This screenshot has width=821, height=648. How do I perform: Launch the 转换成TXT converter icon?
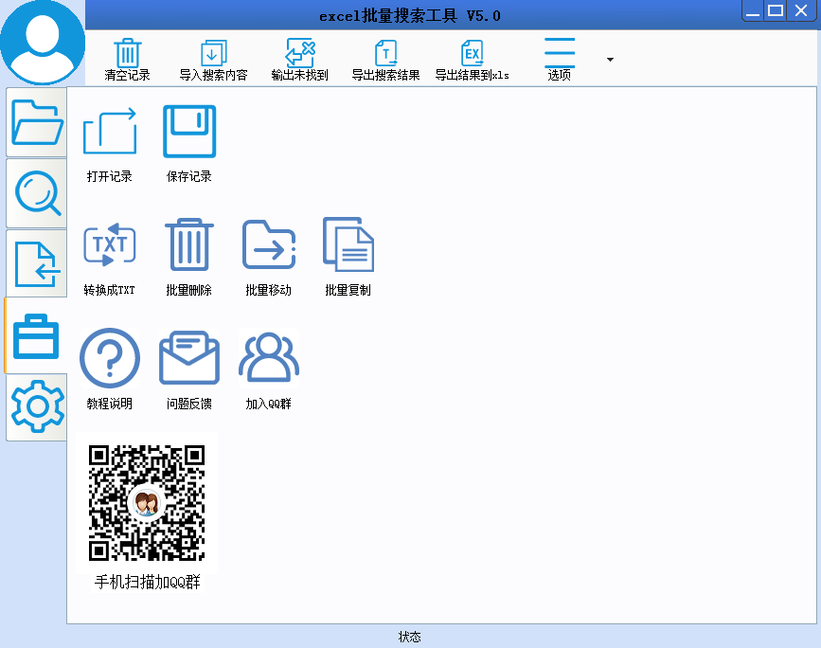tap(110, 244)
